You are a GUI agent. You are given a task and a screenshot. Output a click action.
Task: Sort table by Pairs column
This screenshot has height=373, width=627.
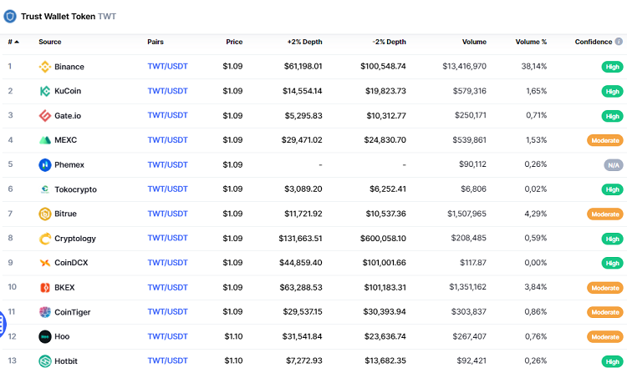pyautogui.click(x=155, y=42)
